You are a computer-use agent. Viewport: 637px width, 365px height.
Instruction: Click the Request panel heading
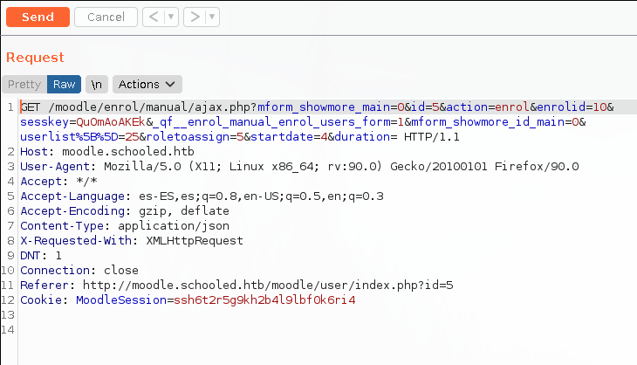pyautogui.click(x=35, y=58)
